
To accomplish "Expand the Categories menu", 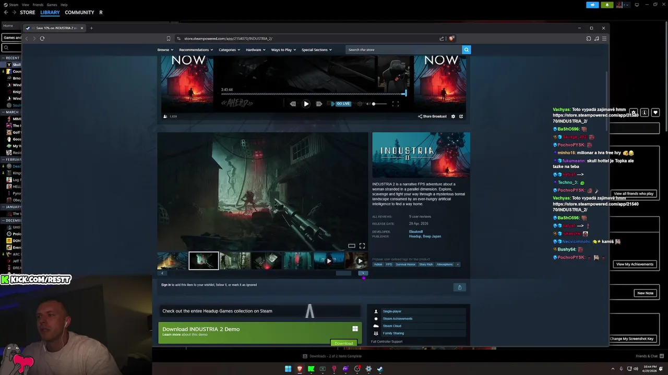I will tap(229, 50).
